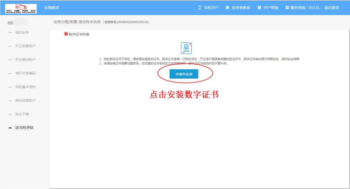
Task: Click the 服务热线：95531 hotline text
Action: [x=305, y=8]
